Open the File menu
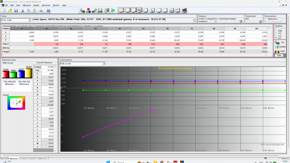 [6, 5]
